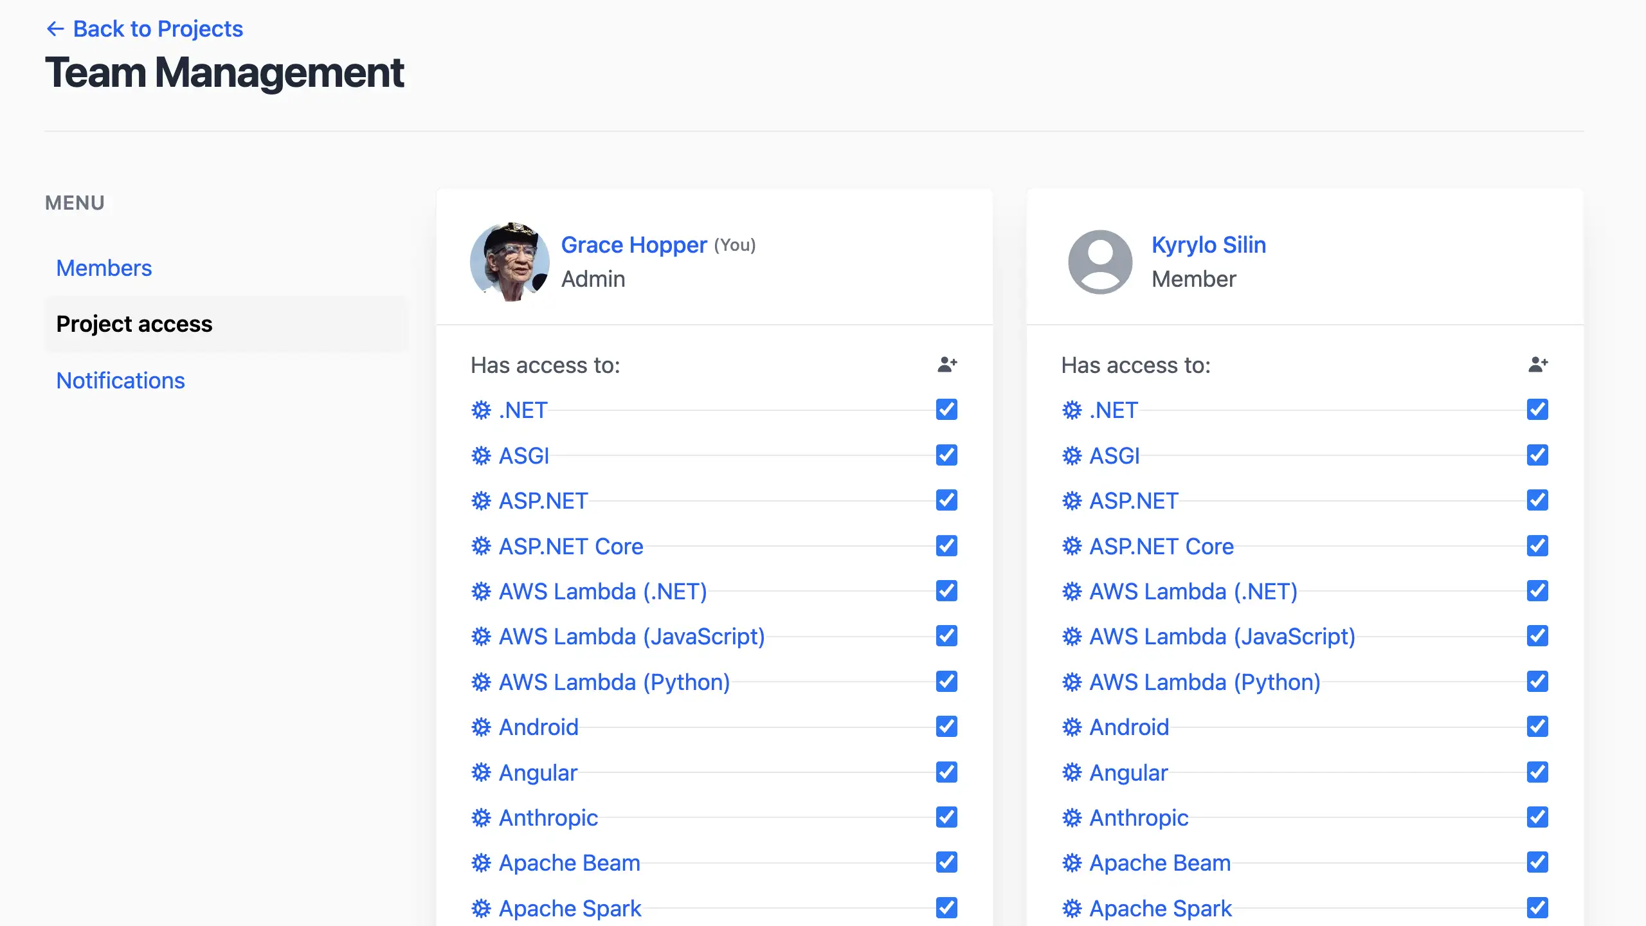Click the gear icon next to Android in Kyrylo Silin's list
This screenshot has height=926, width=1646.
point(1072,727)
